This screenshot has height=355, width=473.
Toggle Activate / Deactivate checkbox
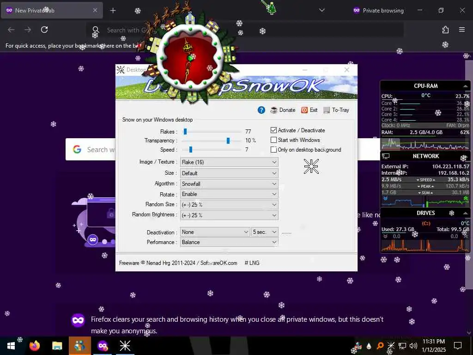coord(273,130)
